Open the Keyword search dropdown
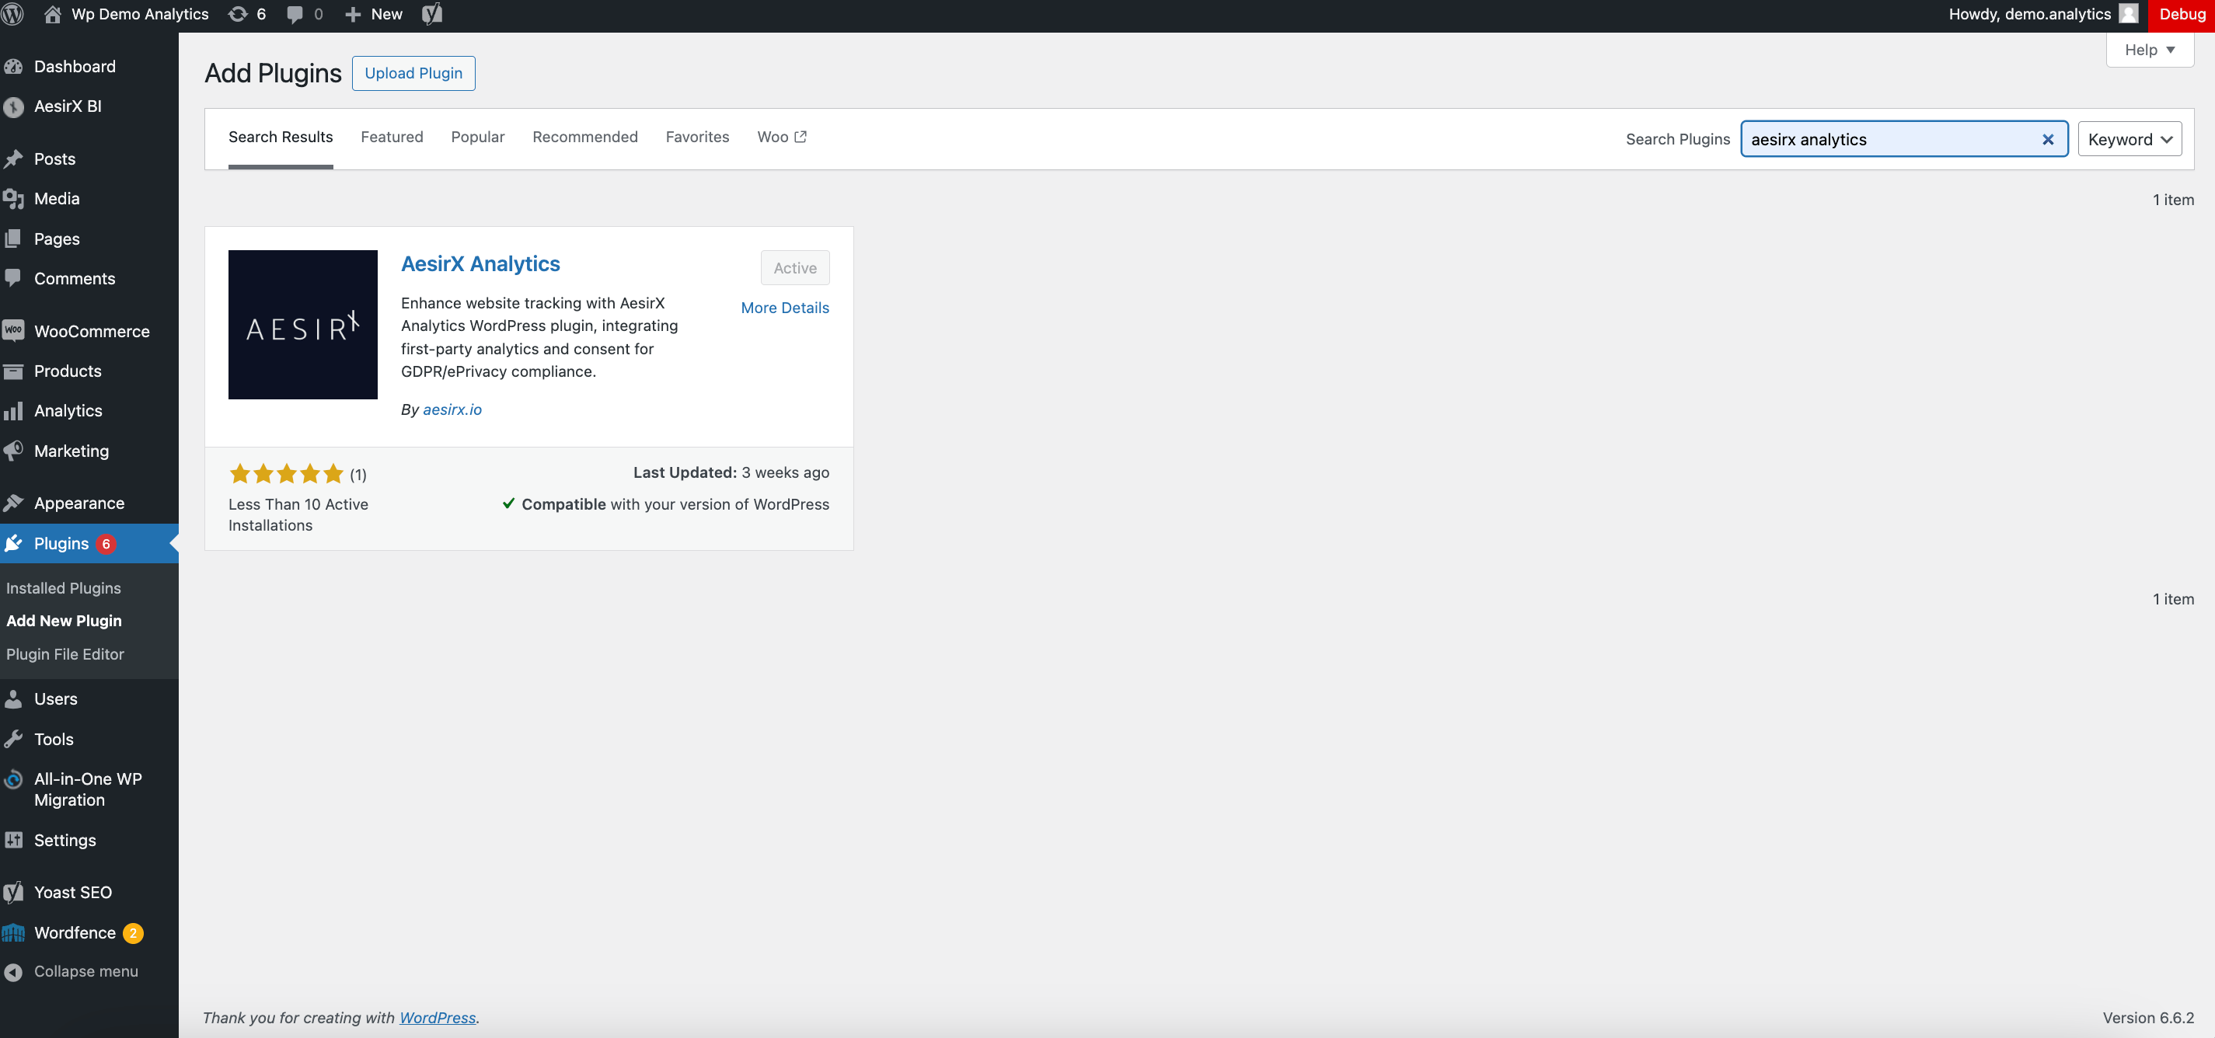This screenshot has height=1038, width=2215. click(x=2129, y=138)
